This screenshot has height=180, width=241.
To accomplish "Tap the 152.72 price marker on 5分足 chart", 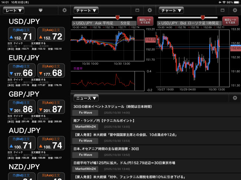I will pyautogui.click(x=150, y=40).
